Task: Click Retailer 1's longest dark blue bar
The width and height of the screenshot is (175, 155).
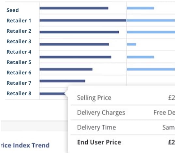Action: coord(83,20)
